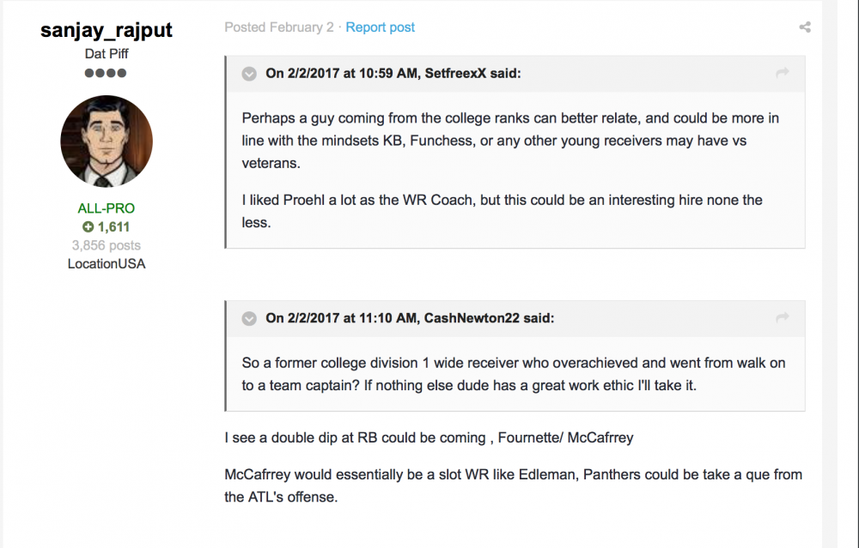Click the CashNewton22 quote header text

coord(410,318)
